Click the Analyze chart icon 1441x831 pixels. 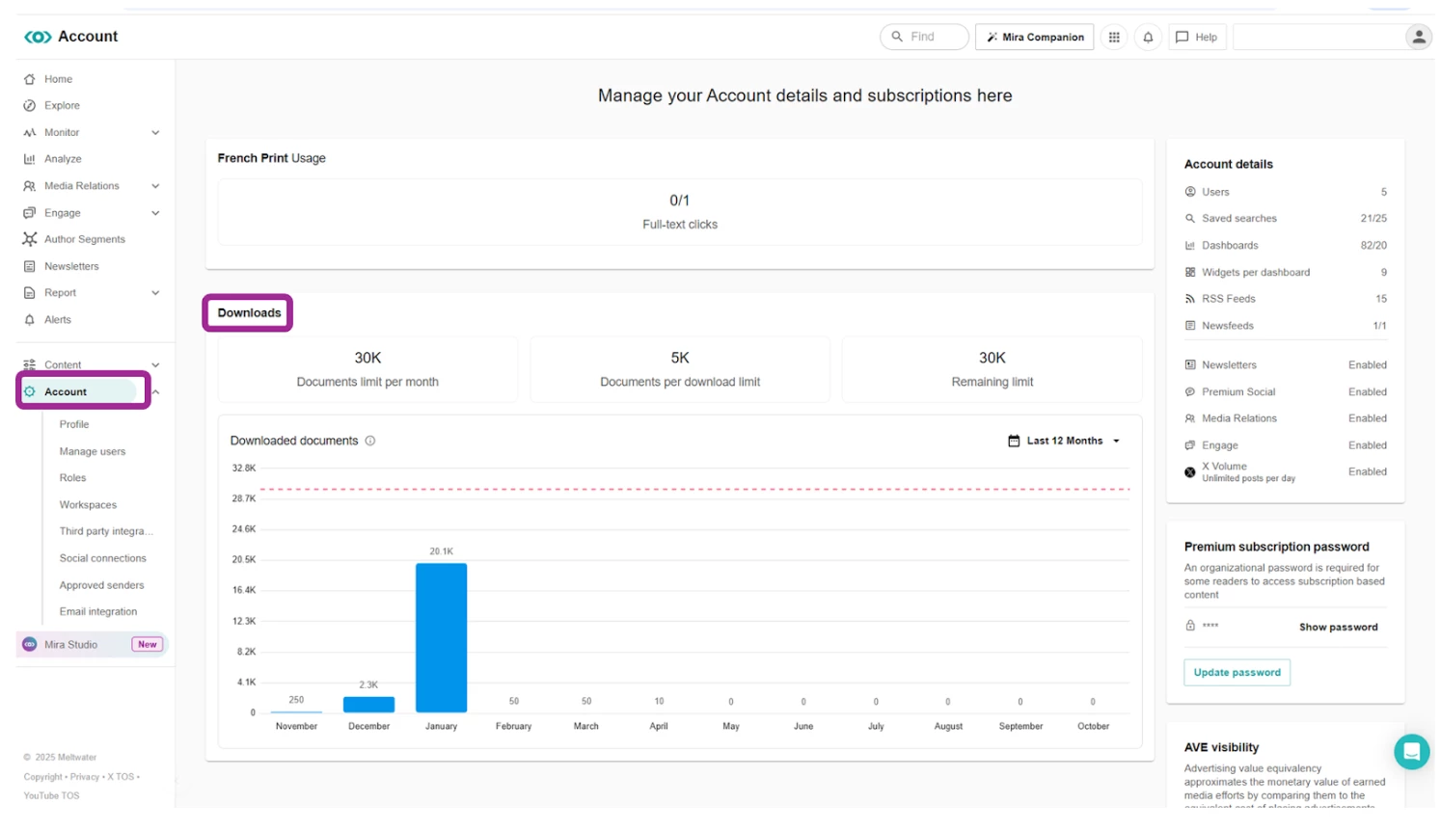(30, 159)
